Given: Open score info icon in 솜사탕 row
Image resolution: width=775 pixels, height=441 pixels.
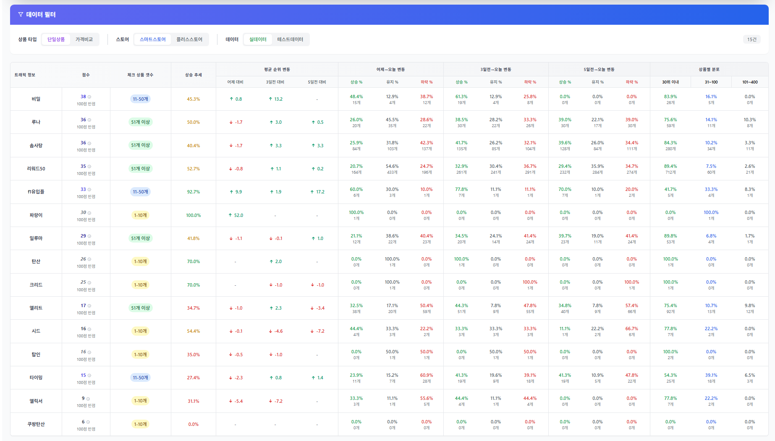Looking at the screenshot, I should pyautogui.click(x=89, y=143).
